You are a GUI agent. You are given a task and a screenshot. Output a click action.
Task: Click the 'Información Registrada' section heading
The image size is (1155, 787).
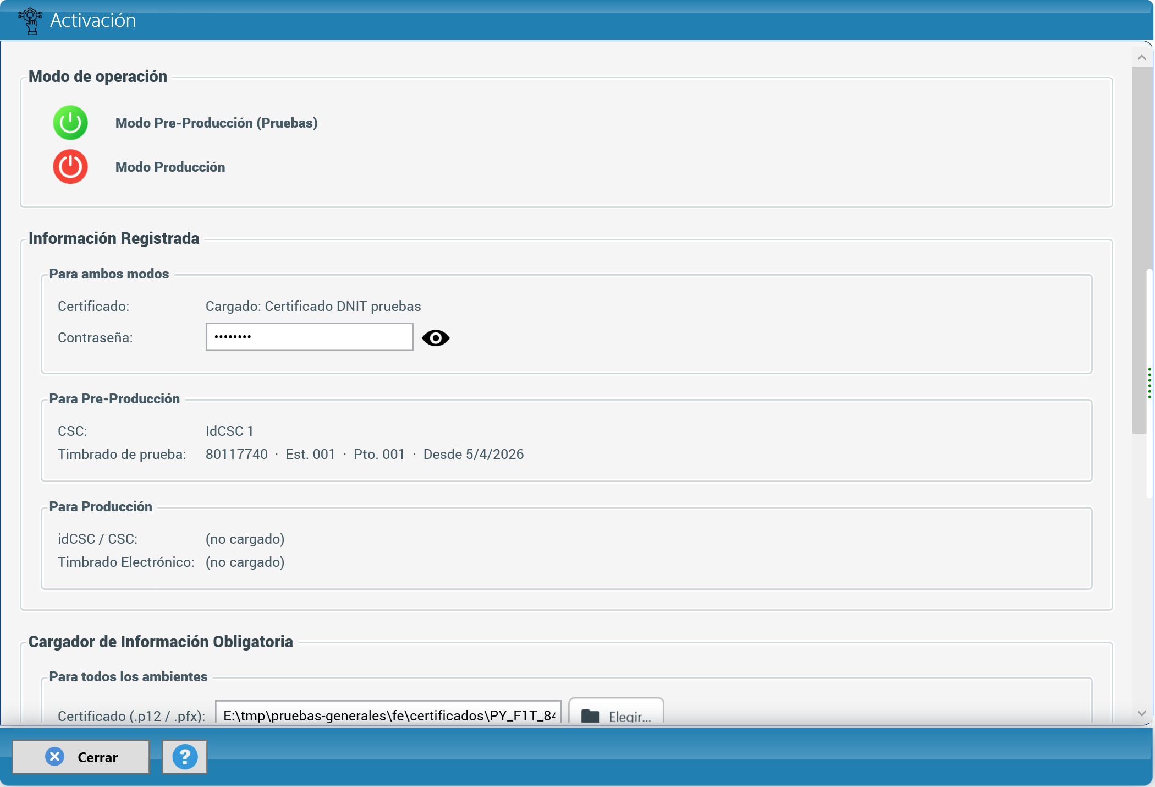114,238
